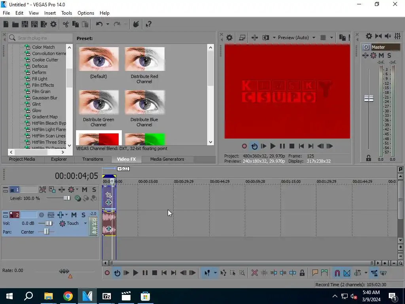Screen dimensions: 405x304
Task: Click the undo arrow in toolbar
Action: (99, 24)
